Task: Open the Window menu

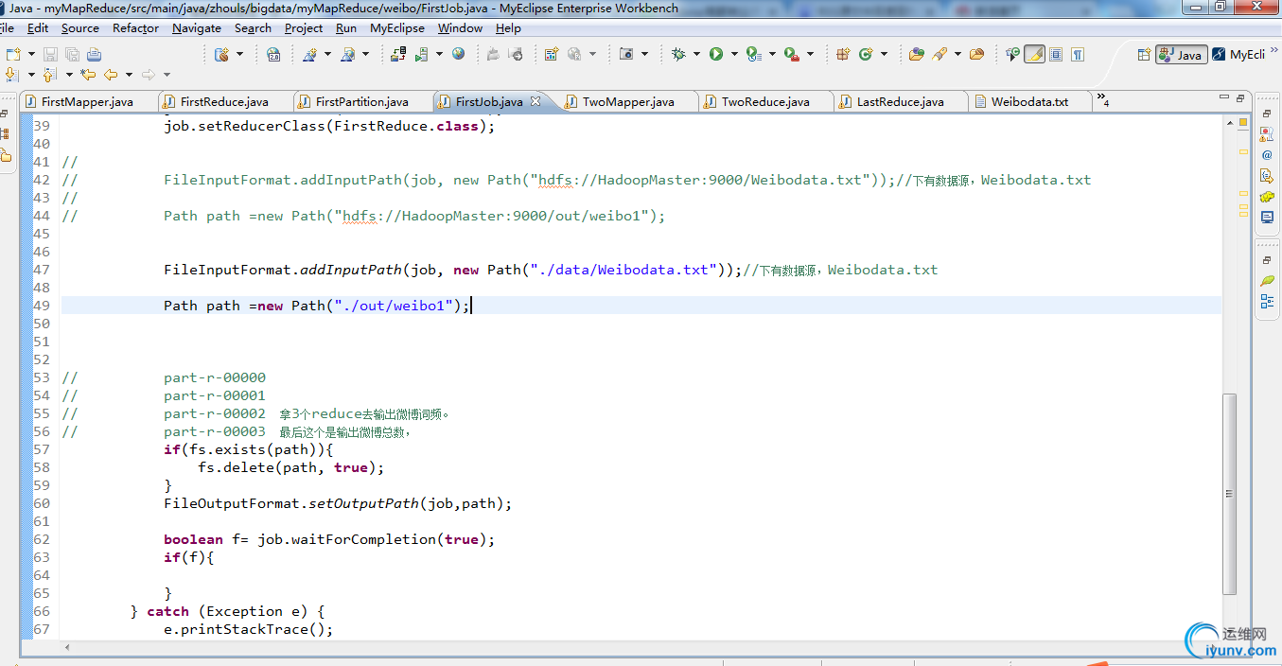Action: tap(460, 28)
